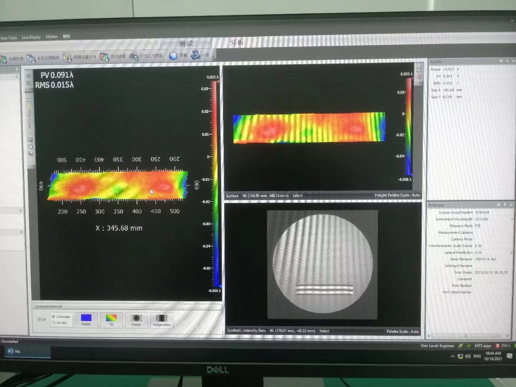Toggle the On checkbox in Cartesian Removal
The image size is (516, 387).
pos(39,319)
